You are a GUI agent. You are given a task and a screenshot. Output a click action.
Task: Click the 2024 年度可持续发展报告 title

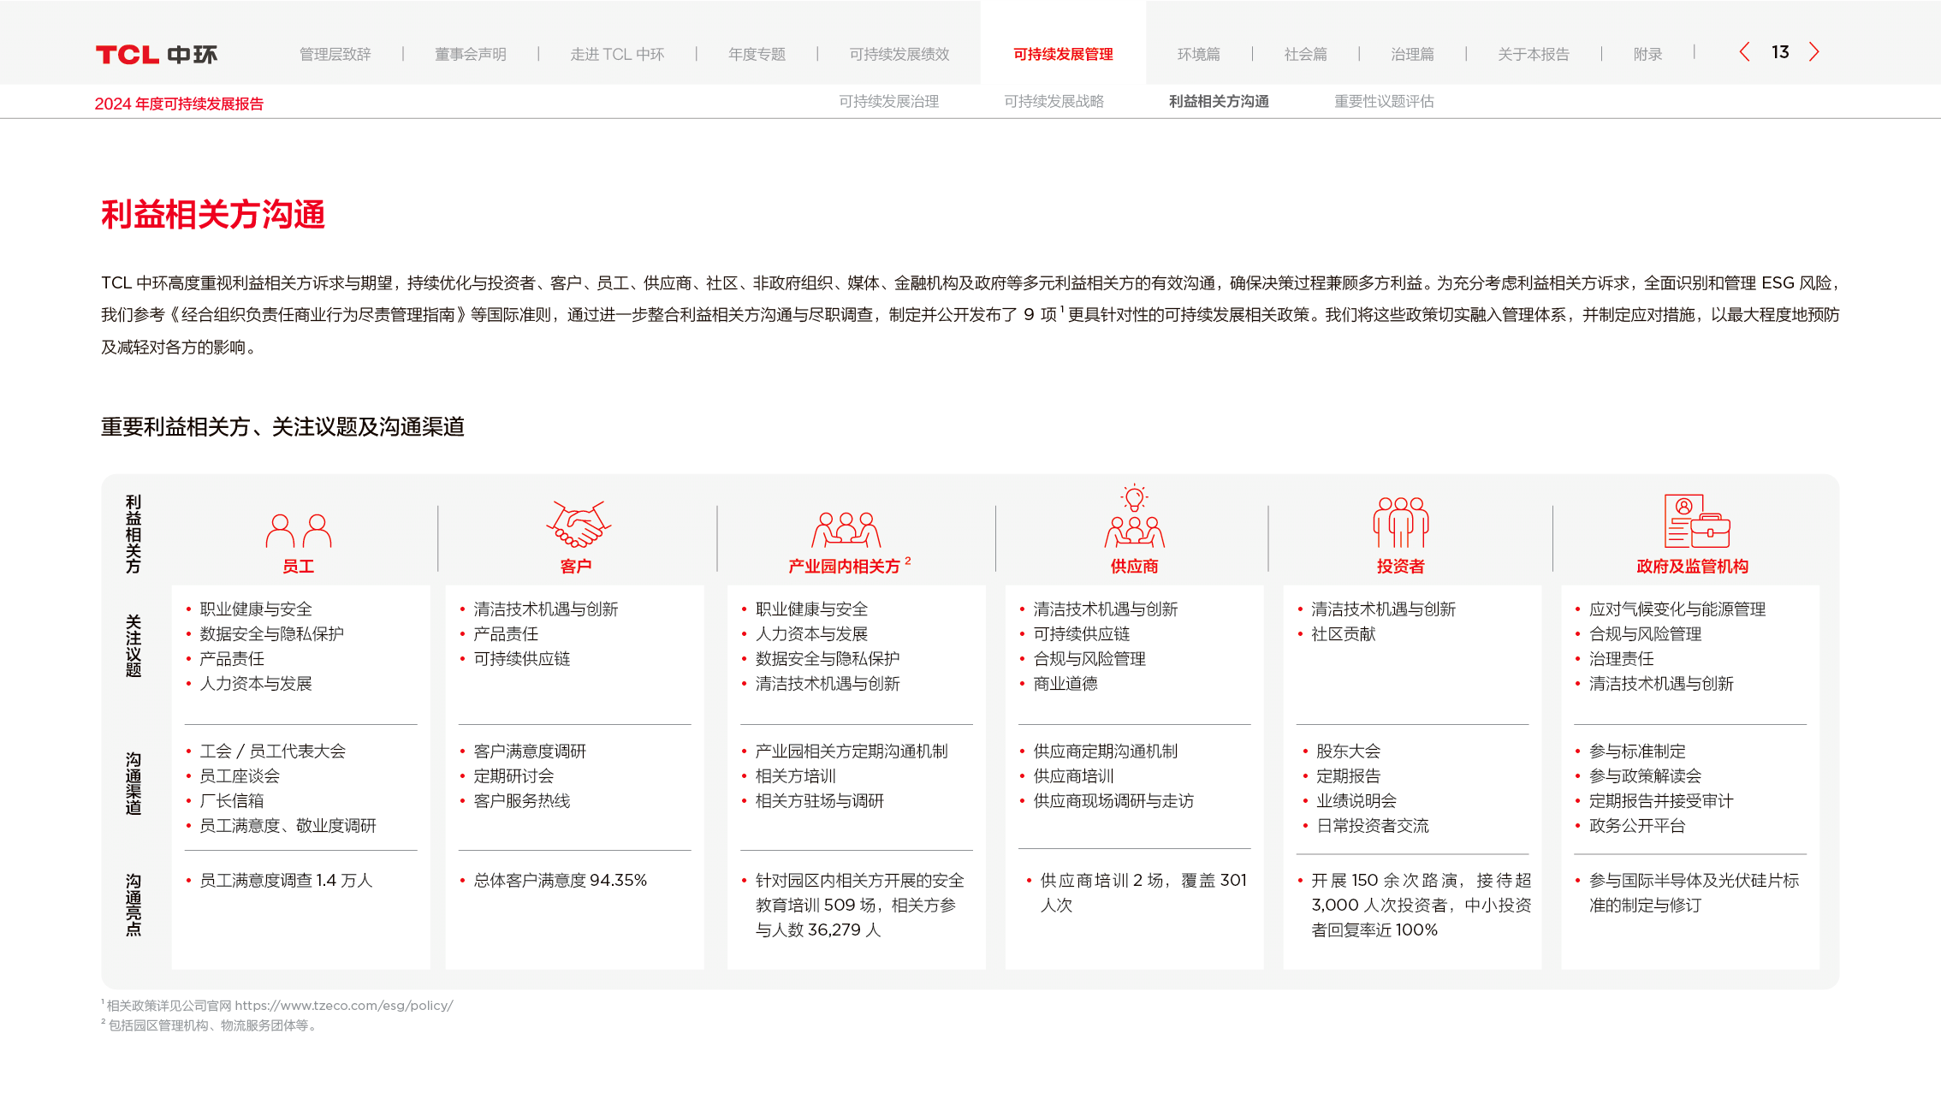(x=179, y=104)
